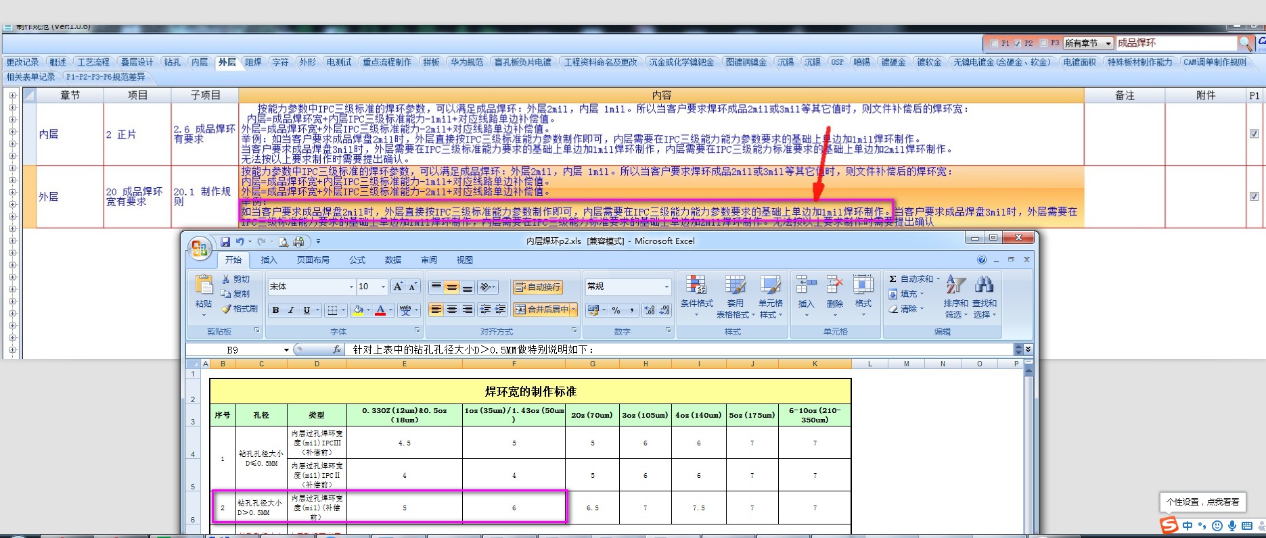The width and height of the screenshot is (1266, 538).
Task: Click the 成品焊环 search input field
Action: point(1176,43)
